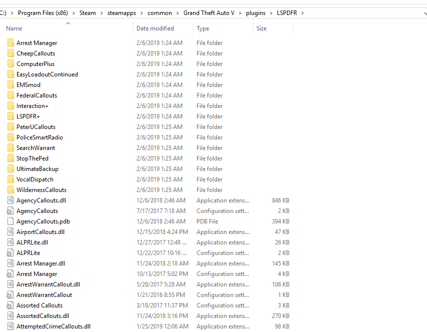The height and width of the screenshot is (332, 427).
Task: Select the PeterUCallouts folder icon
Action: [x=10, y=126]
